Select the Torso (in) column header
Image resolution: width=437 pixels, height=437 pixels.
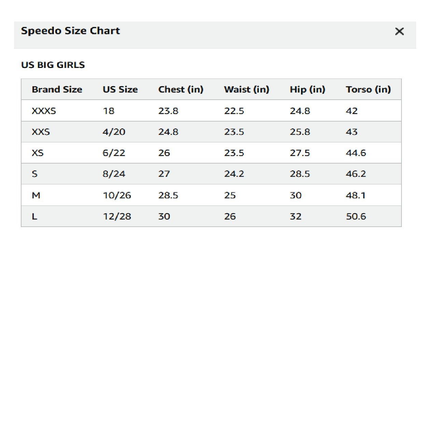click(x=368, y=89)
